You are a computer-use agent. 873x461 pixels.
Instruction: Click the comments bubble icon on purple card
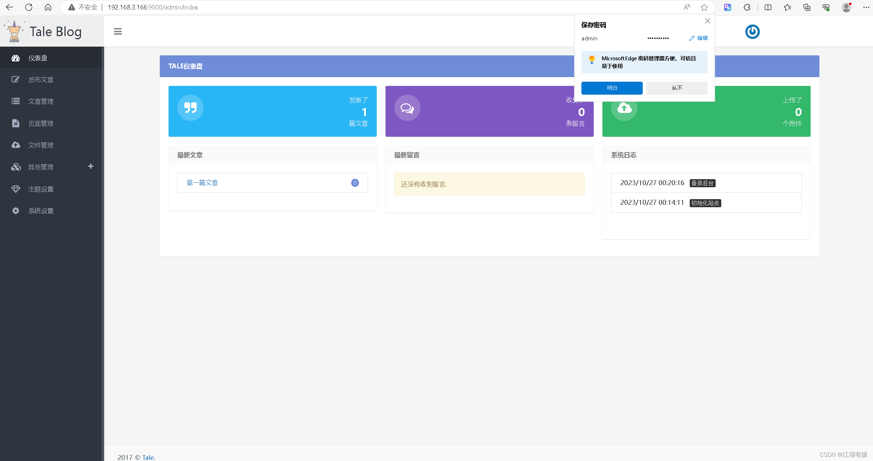407,108
